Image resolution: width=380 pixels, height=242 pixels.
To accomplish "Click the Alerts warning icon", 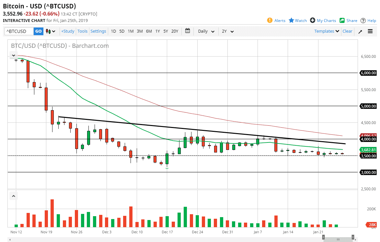I will click(269, 20).
